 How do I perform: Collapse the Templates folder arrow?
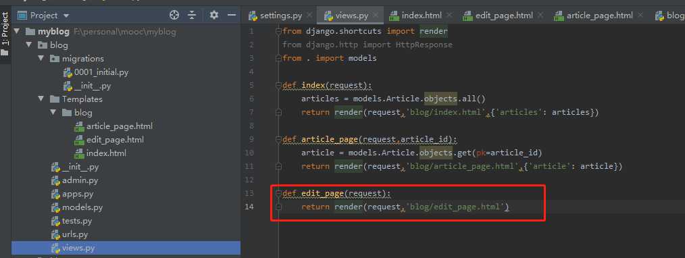coord(41,99)
